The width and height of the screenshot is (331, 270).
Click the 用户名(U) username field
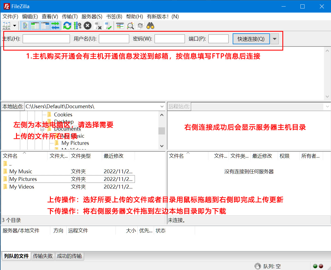tap(114, 39)
